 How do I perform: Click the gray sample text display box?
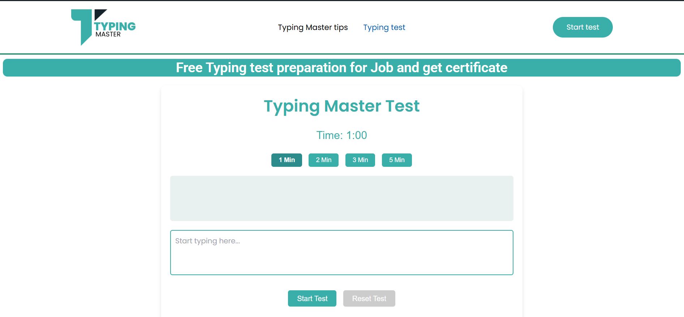342,198
